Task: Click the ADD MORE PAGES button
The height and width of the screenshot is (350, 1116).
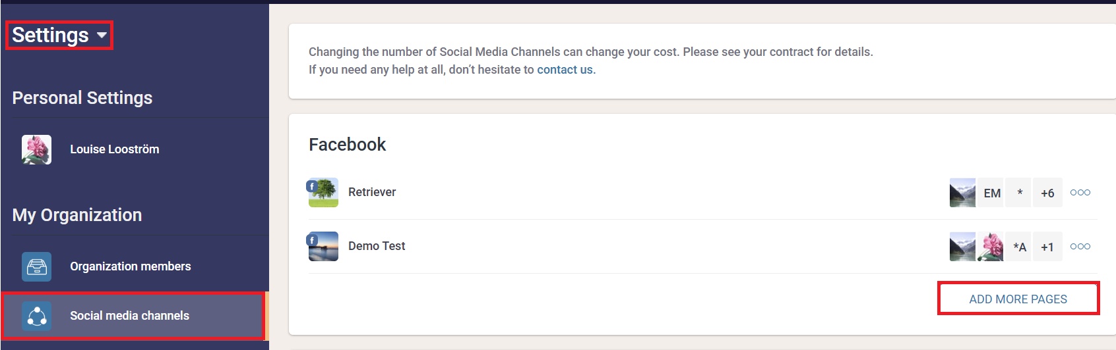Action: coord(1018,299)
